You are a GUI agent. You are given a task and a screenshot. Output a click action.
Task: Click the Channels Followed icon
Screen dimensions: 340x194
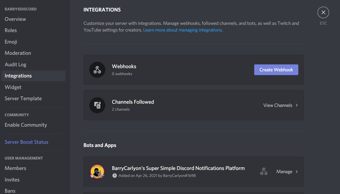coord(97,105)
